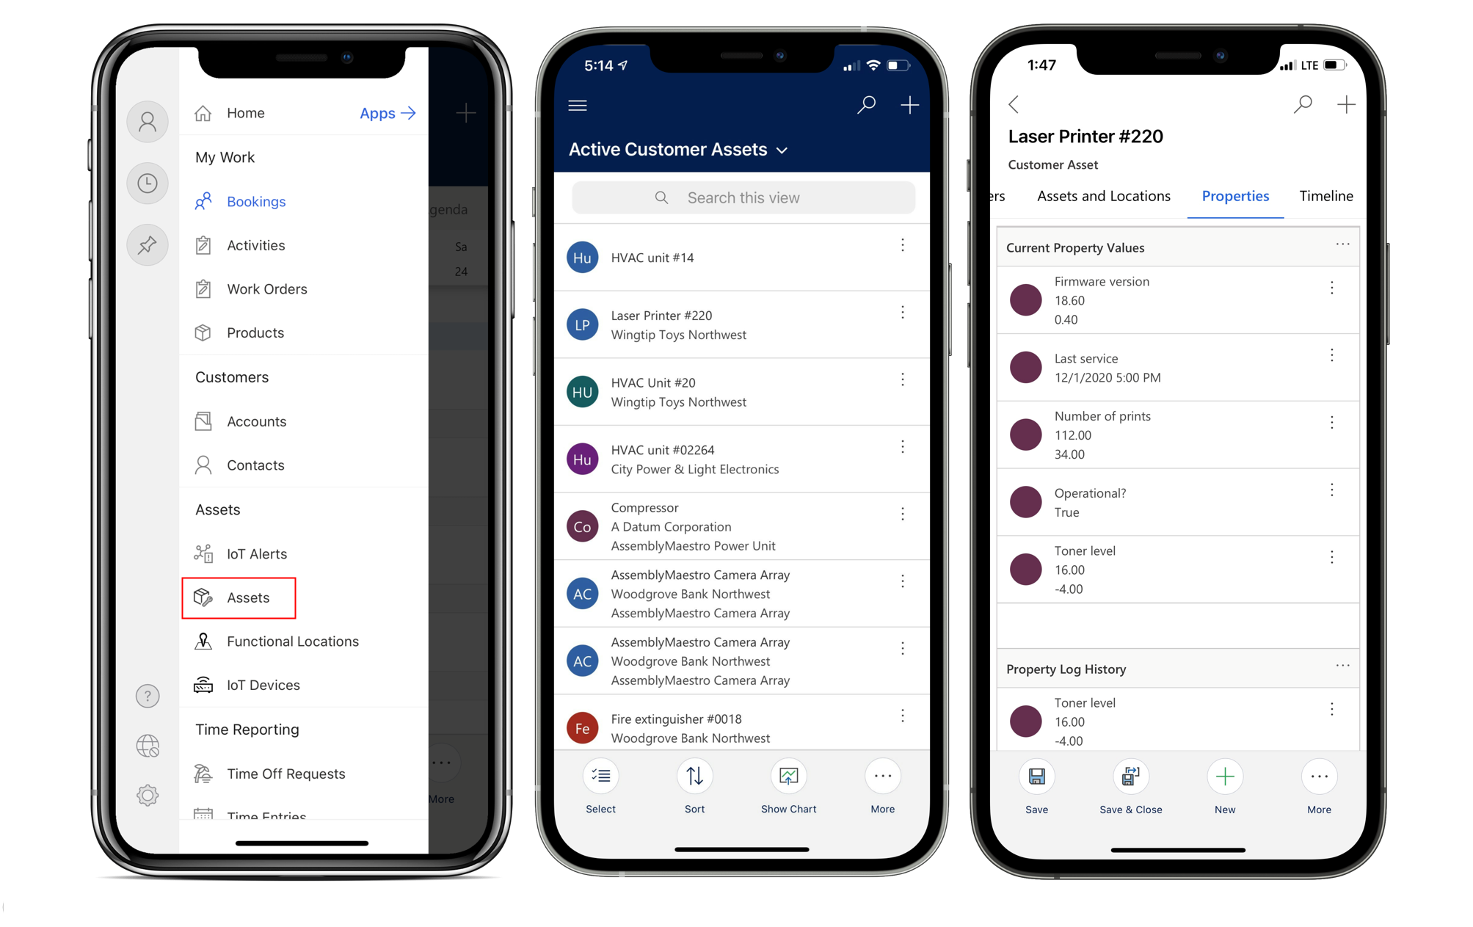Switch to Assets and Locations tab
Viewport: 1473px width, 927px height.
pos(1105,195)
